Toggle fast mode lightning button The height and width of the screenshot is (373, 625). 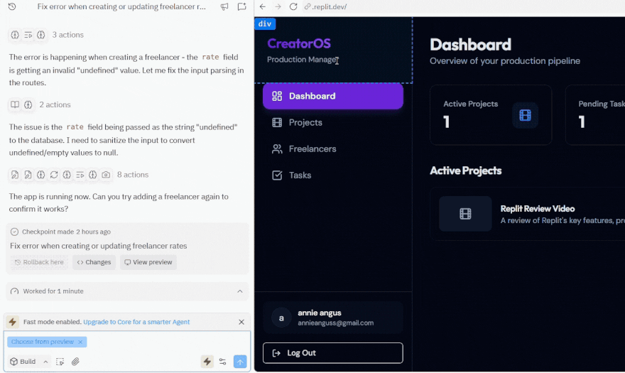click(x=207, y=362)
